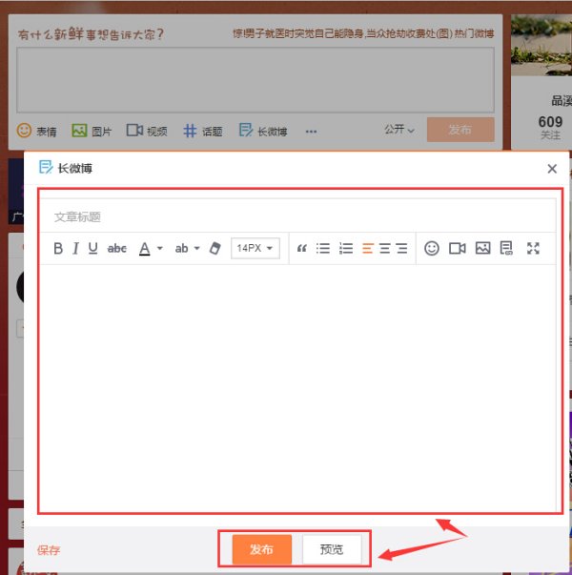Screen dimensions: 572x575
Task: Click the faded 发布 button in post box
Action: pyautogui.click(x=460, y=130)
